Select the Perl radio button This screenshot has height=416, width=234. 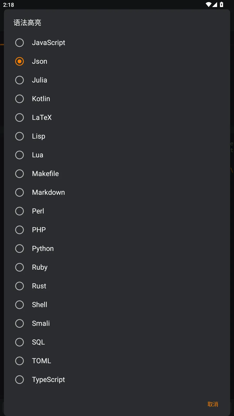19,211
